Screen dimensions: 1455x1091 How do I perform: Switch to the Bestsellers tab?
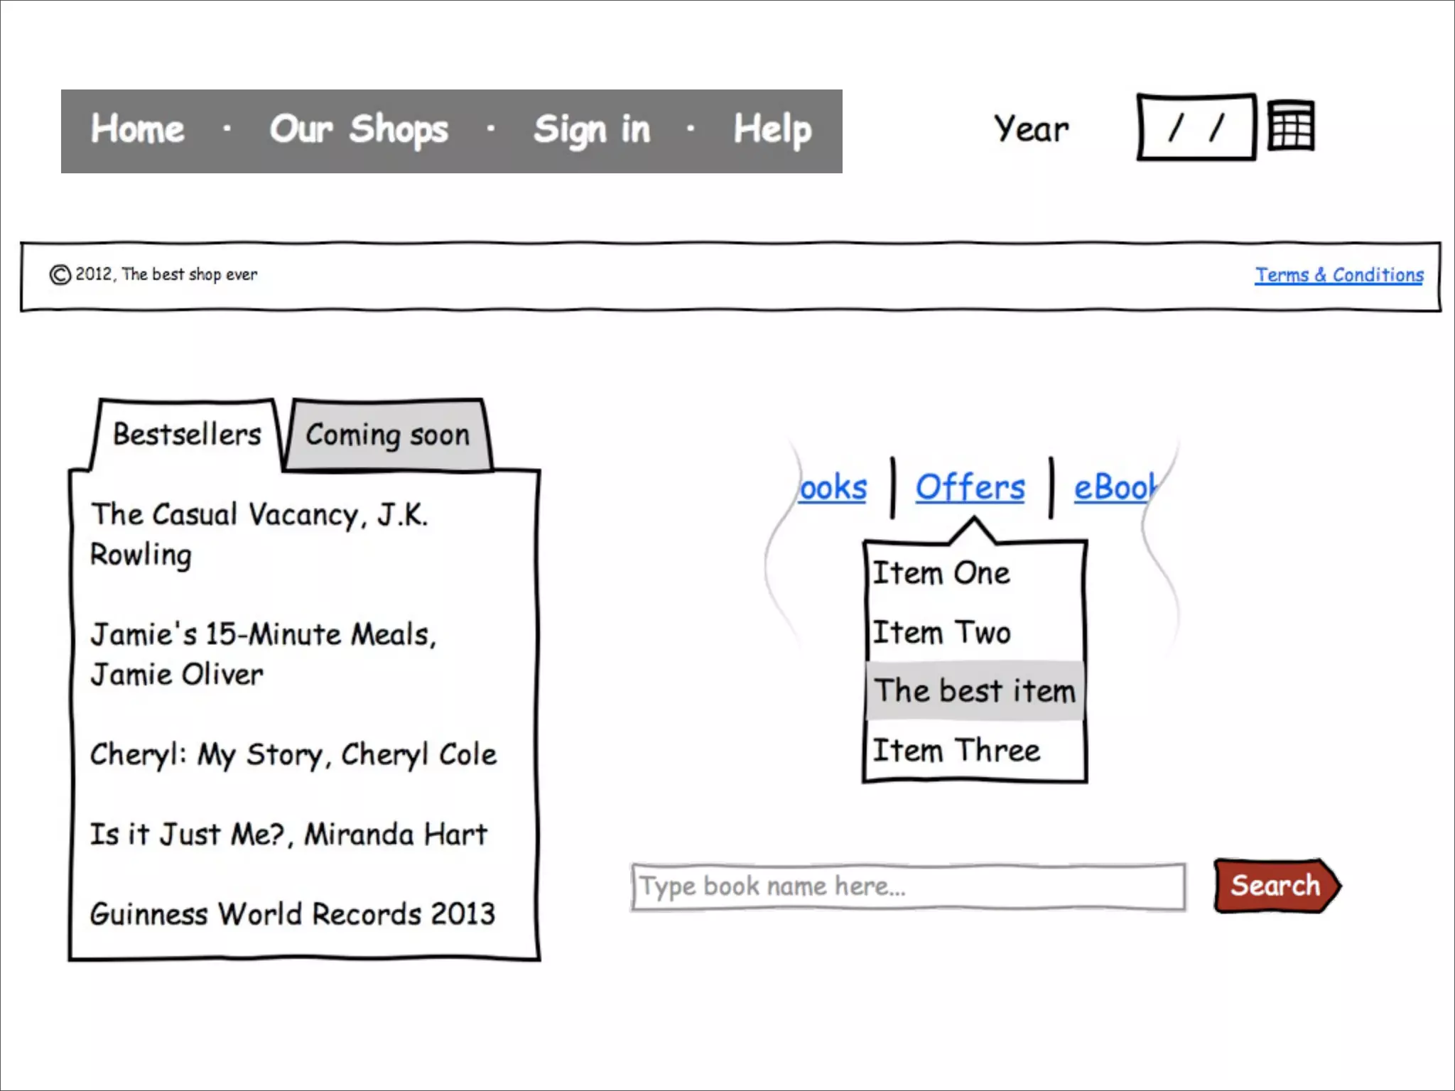[x=187, y=435]
